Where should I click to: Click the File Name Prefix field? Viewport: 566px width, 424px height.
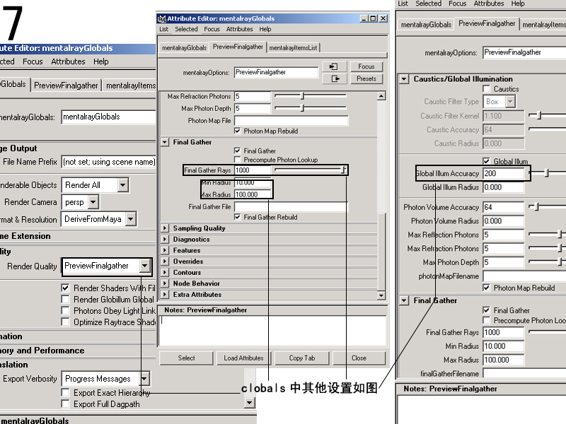pos(109,162)
